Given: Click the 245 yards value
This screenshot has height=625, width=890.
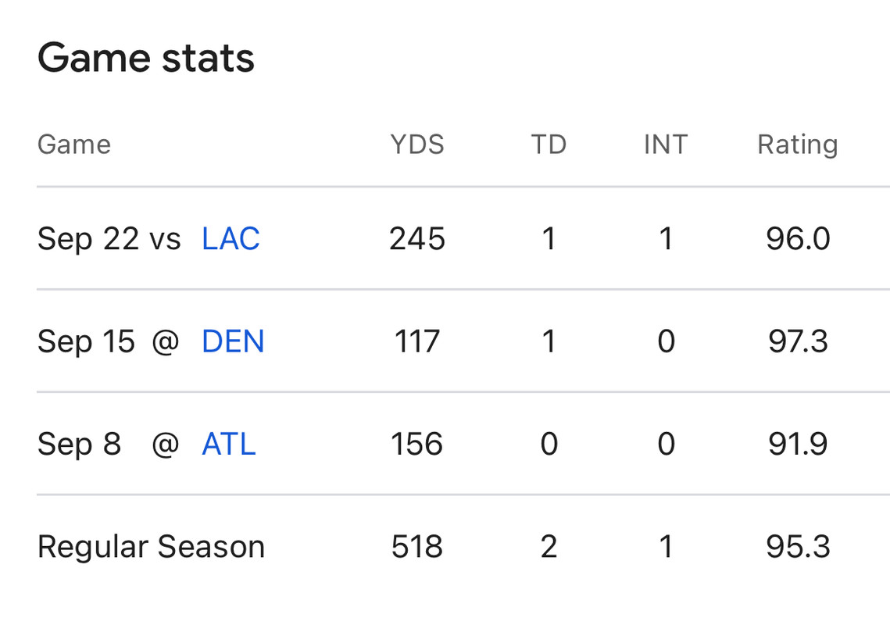Looking at the screenshot, I should pyautogui.click(x=417, y=239).
